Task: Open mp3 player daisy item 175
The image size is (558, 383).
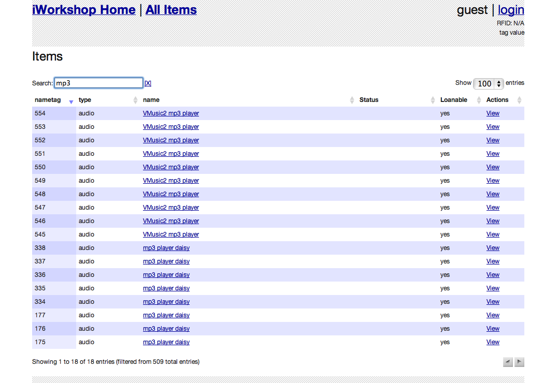Action: pyautogui.click(x=166, y=342)
